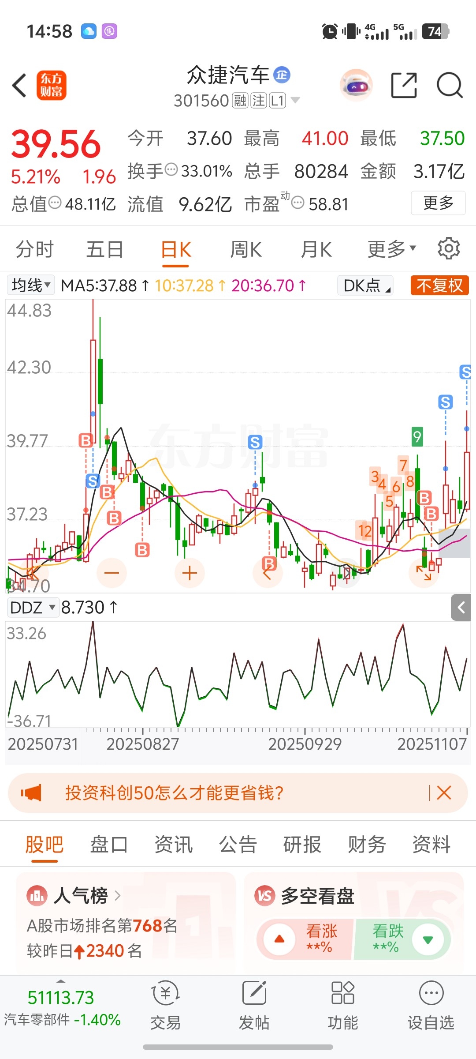Open 投资科创50怎么才能更省钱 link
476x1059 pixels.
pyautogui.click(x=175, y=793)
